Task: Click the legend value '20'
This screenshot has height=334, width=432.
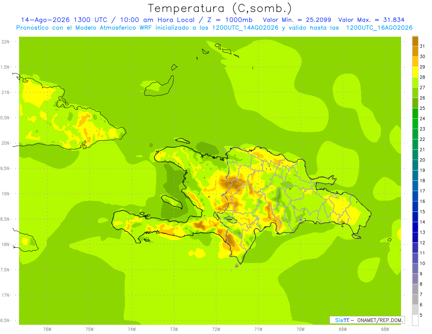Action: pyautogui.click(x=423, y=160)
